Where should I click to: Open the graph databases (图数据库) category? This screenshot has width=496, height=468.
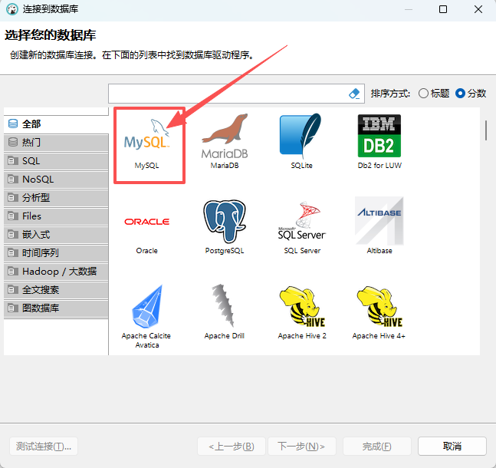pyautogui.click(x=56, y=308)
